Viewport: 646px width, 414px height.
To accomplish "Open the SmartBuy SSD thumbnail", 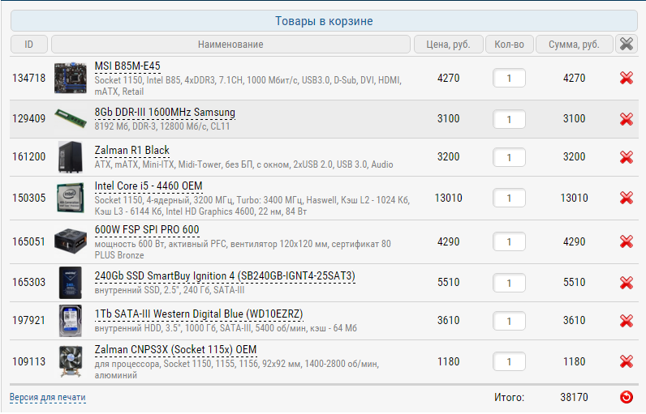I will tap(71, 283).
